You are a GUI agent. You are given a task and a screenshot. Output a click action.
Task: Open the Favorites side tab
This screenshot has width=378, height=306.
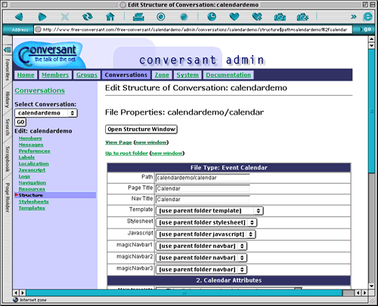coord(8,69)
